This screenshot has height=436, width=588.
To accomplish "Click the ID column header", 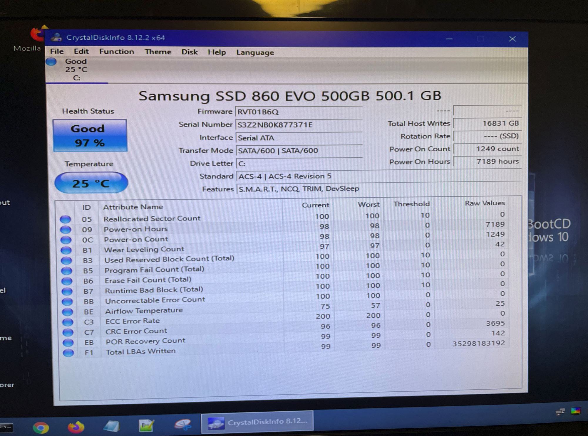I will tap(86, 208).
